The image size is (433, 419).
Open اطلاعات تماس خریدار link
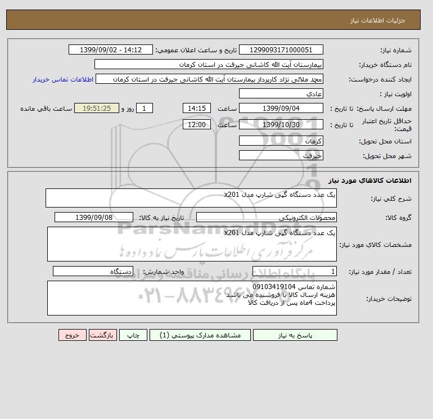63,79
